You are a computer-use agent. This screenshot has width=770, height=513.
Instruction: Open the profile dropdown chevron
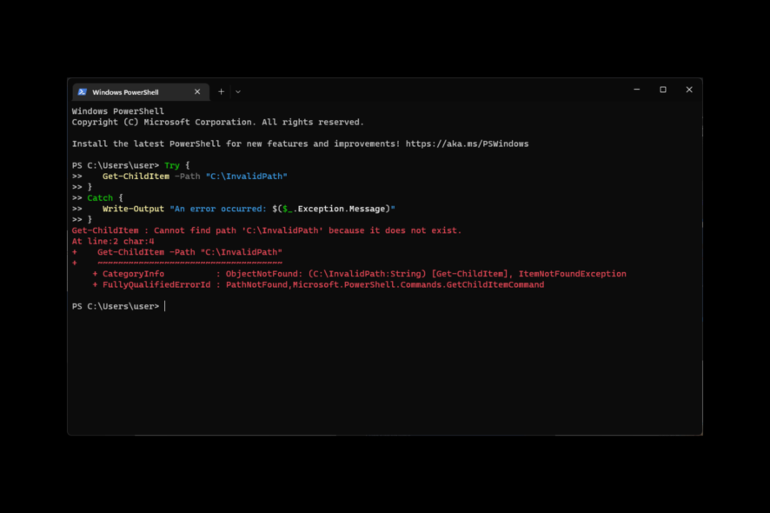[x=238, y=91]
